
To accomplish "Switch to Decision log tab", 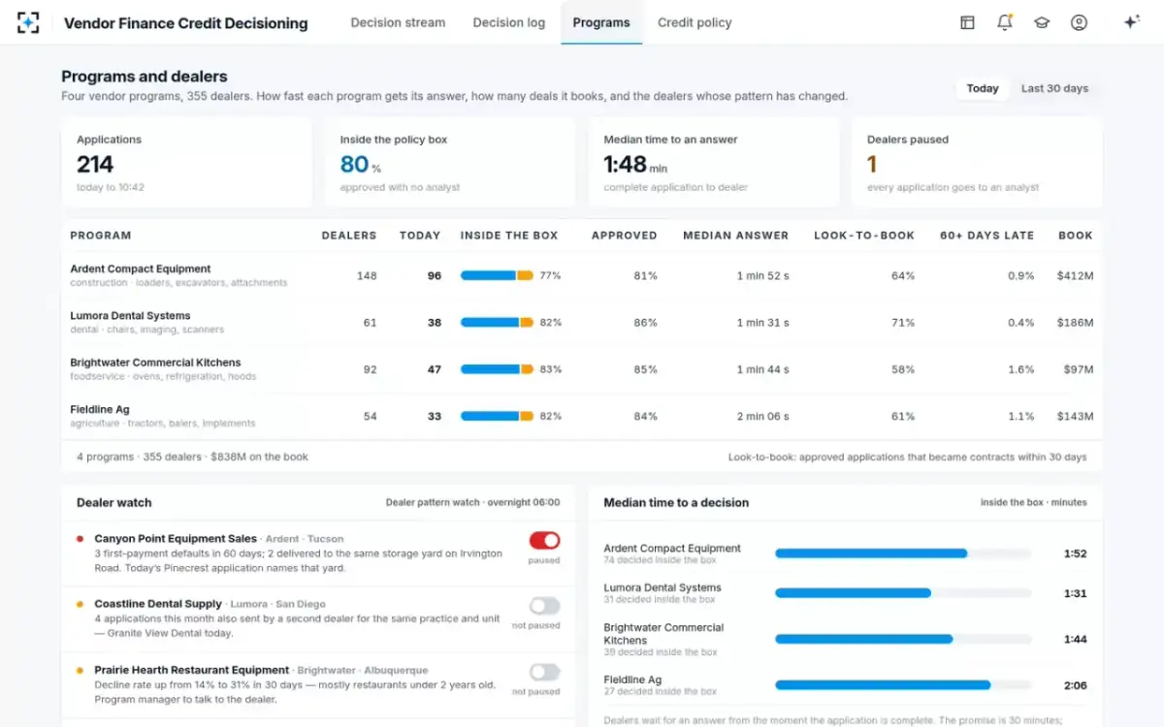I will point(509,22).
